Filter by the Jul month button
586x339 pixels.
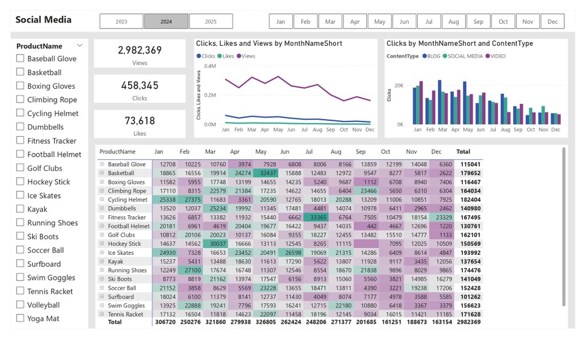(429, 21)
